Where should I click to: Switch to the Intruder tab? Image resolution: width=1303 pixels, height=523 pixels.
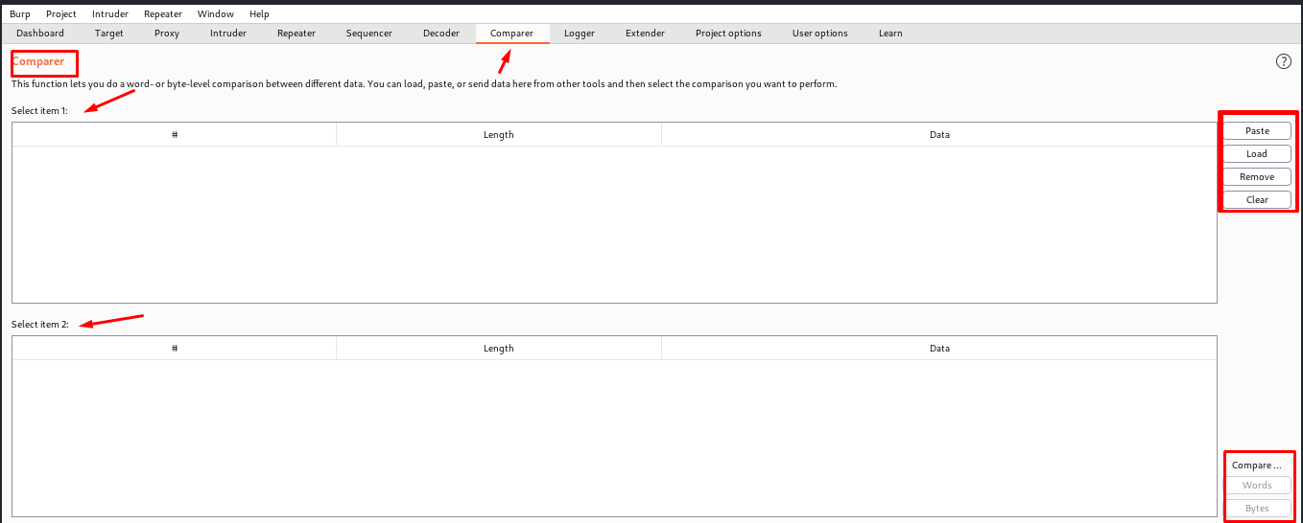pyautogui.click(x=228, y=34)
